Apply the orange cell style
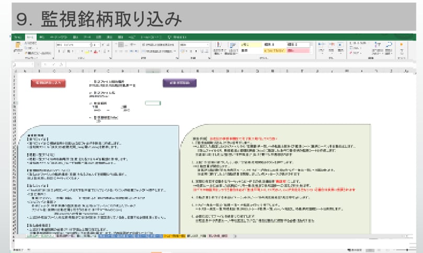Viewport: 423px width, 253px height. coord(275,51)
